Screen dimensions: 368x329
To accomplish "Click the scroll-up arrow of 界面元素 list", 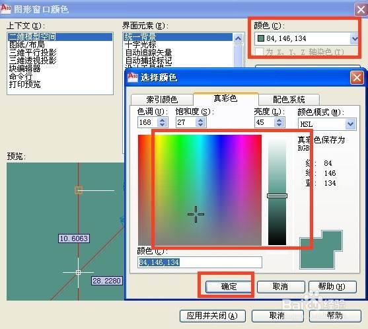I will [x=239, y=38].
